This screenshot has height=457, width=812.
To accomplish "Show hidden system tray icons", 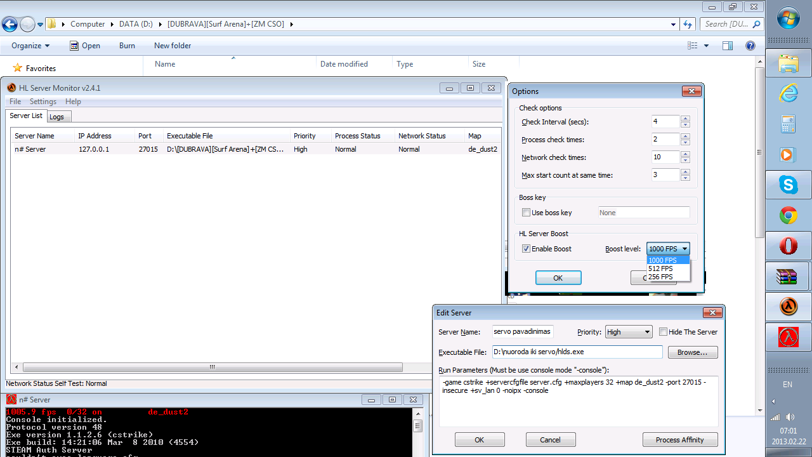I will tap(773, 401).
